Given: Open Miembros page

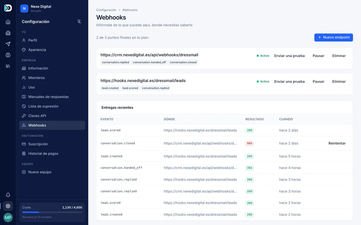Looking at the screenshot, I should point(52,78).
